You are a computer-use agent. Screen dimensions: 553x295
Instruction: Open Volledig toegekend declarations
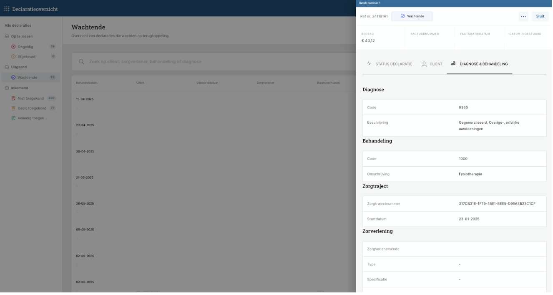coord(32,118)
